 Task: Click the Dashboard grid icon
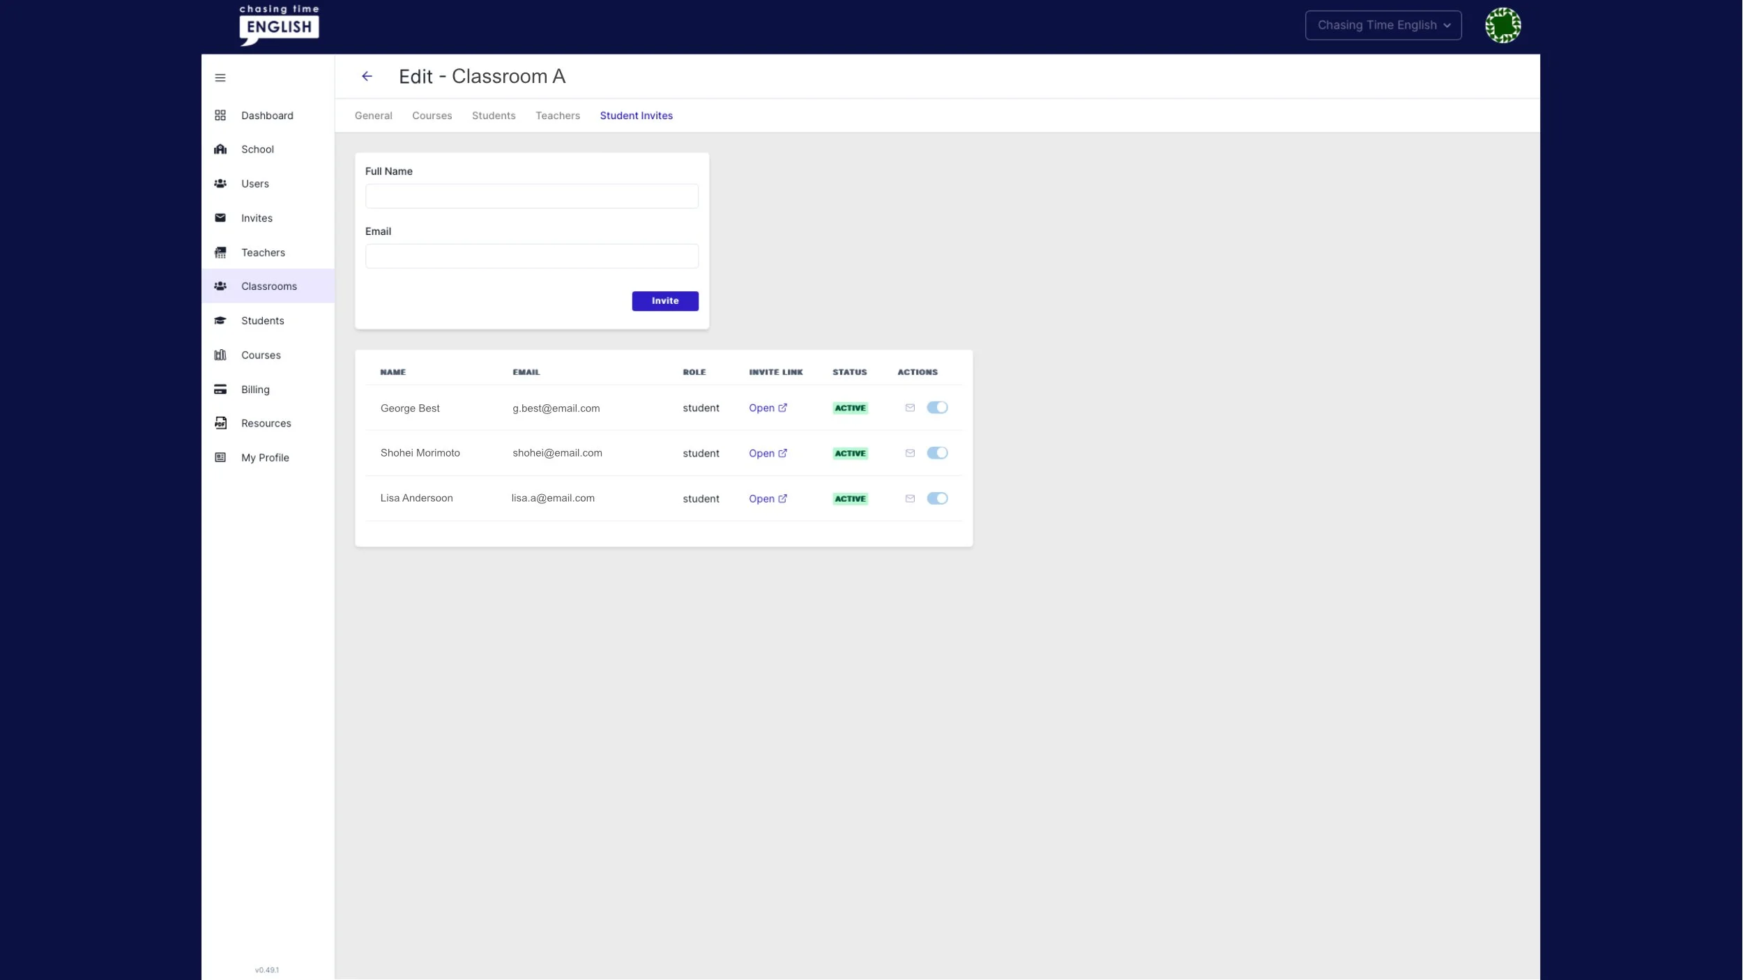point(220,115)
